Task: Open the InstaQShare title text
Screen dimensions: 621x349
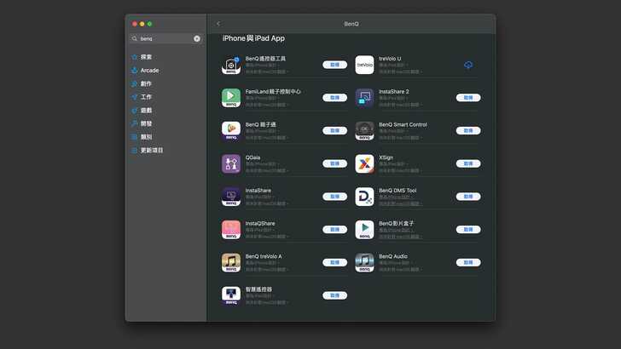Action: (x=260, y=223)
